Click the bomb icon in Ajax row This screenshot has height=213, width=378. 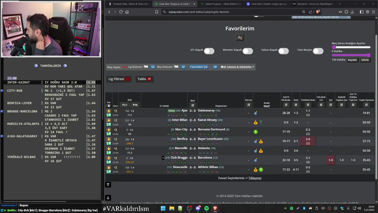[x=255, y=113]
